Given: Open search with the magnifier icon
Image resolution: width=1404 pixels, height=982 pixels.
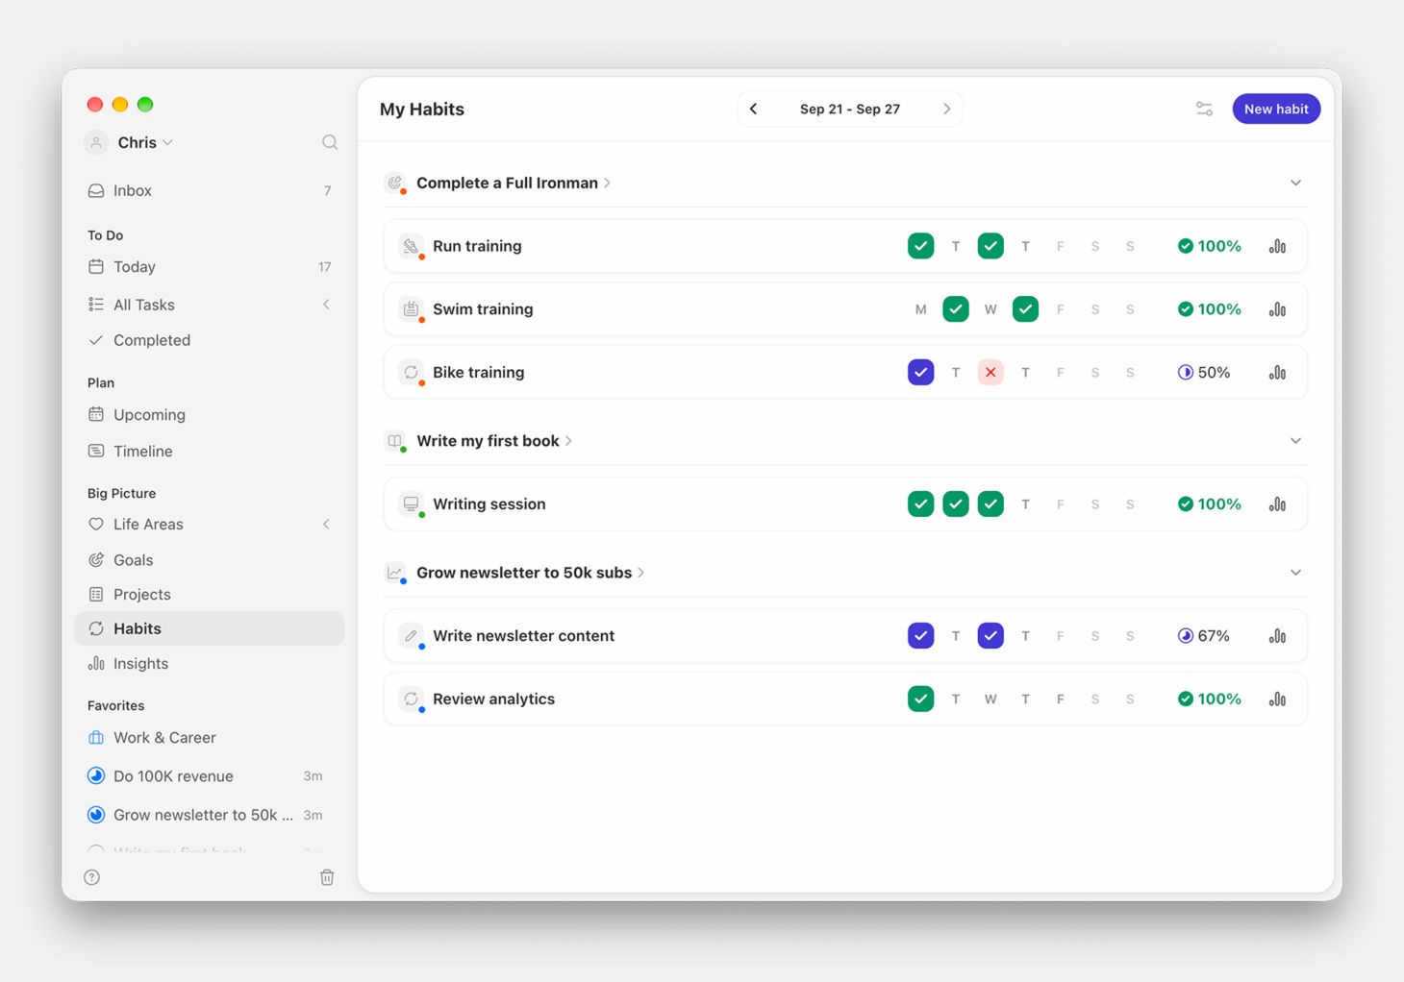Looking at the screenshot, I should pos(330,142).
